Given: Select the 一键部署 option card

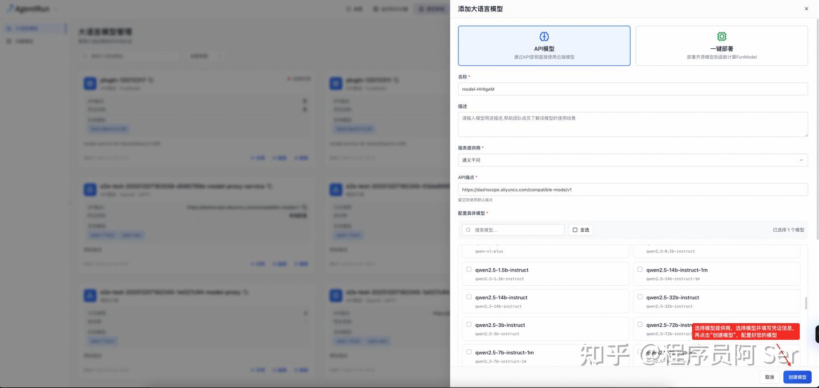Looking at the screenshot, I should [x=721, y=46].
